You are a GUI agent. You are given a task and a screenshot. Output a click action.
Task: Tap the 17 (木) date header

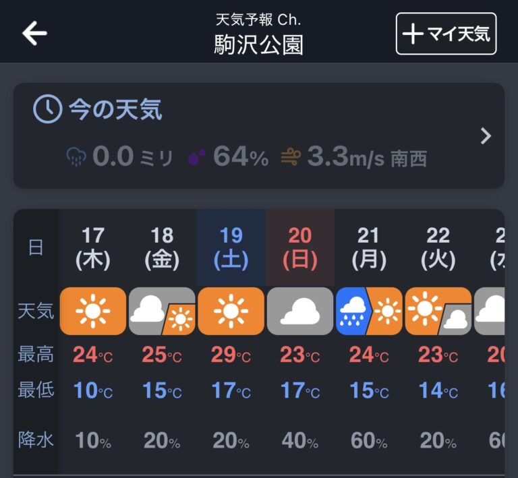click(x=93, y=247)
